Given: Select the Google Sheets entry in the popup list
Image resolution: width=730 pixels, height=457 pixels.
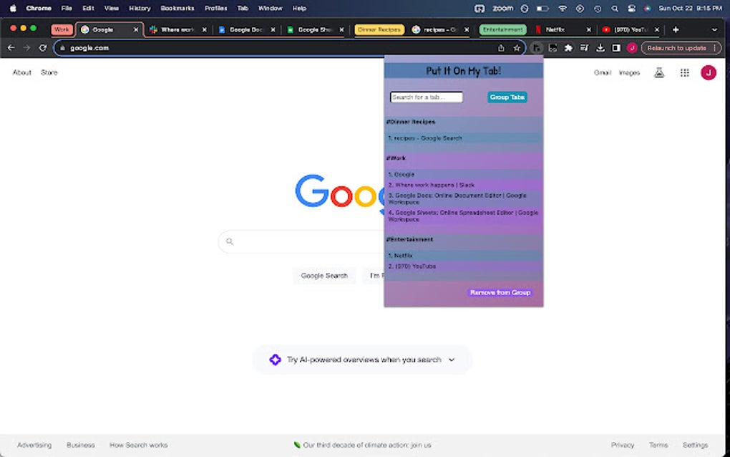Looking at the screenshot, I should [464, 216].
